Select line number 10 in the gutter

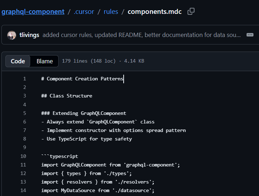pyautogui.click(x=23, y=156)
